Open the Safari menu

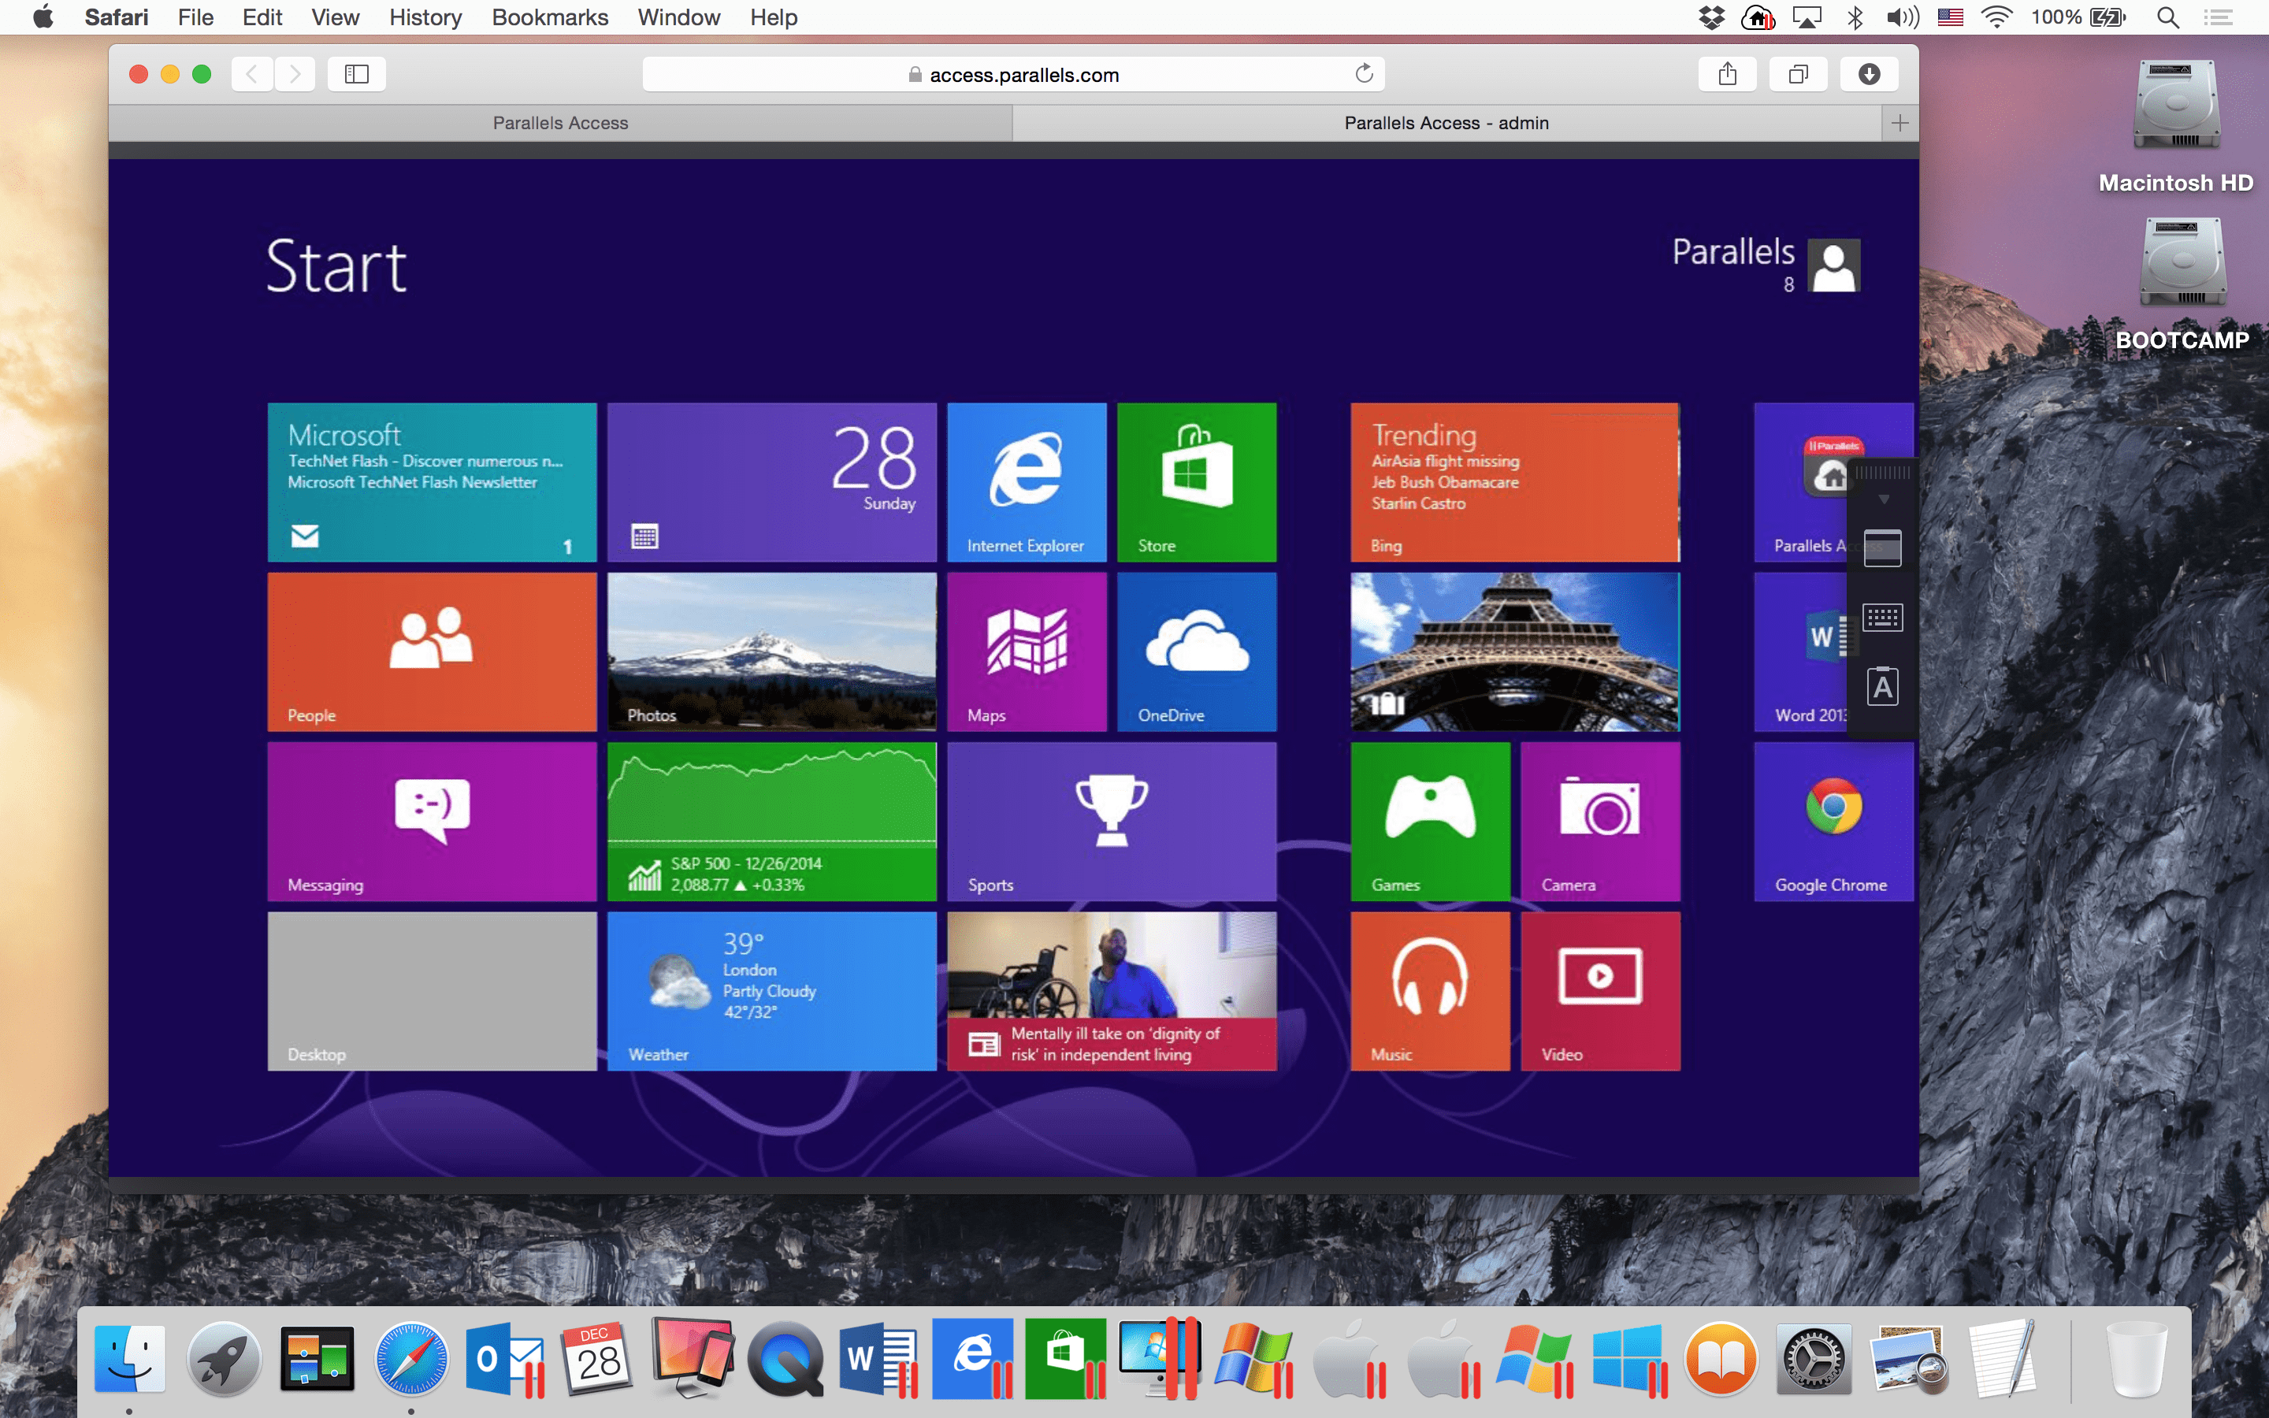(117, 17)
